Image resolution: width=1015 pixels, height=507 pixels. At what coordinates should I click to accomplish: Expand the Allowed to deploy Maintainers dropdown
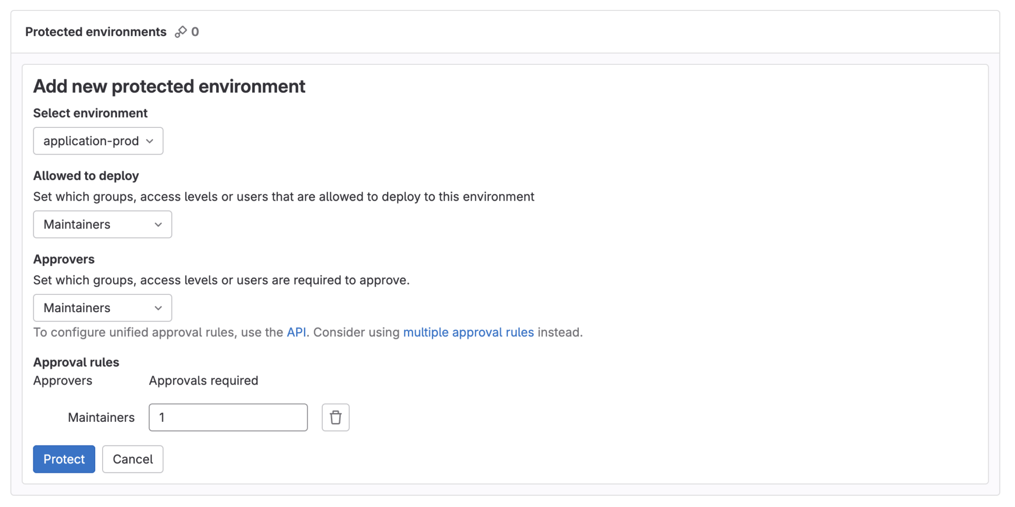point(102,225)
